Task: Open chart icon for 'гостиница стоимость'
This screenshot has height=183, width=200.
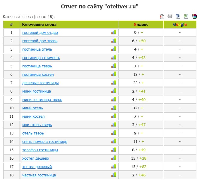Action: [114, 57]
